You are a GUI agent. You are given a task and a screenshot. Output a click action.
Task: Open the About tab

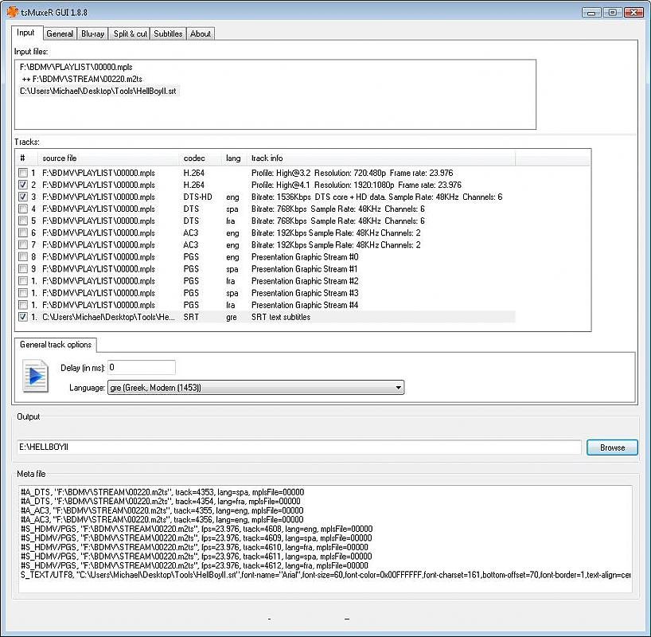click(x=201, y=33)
